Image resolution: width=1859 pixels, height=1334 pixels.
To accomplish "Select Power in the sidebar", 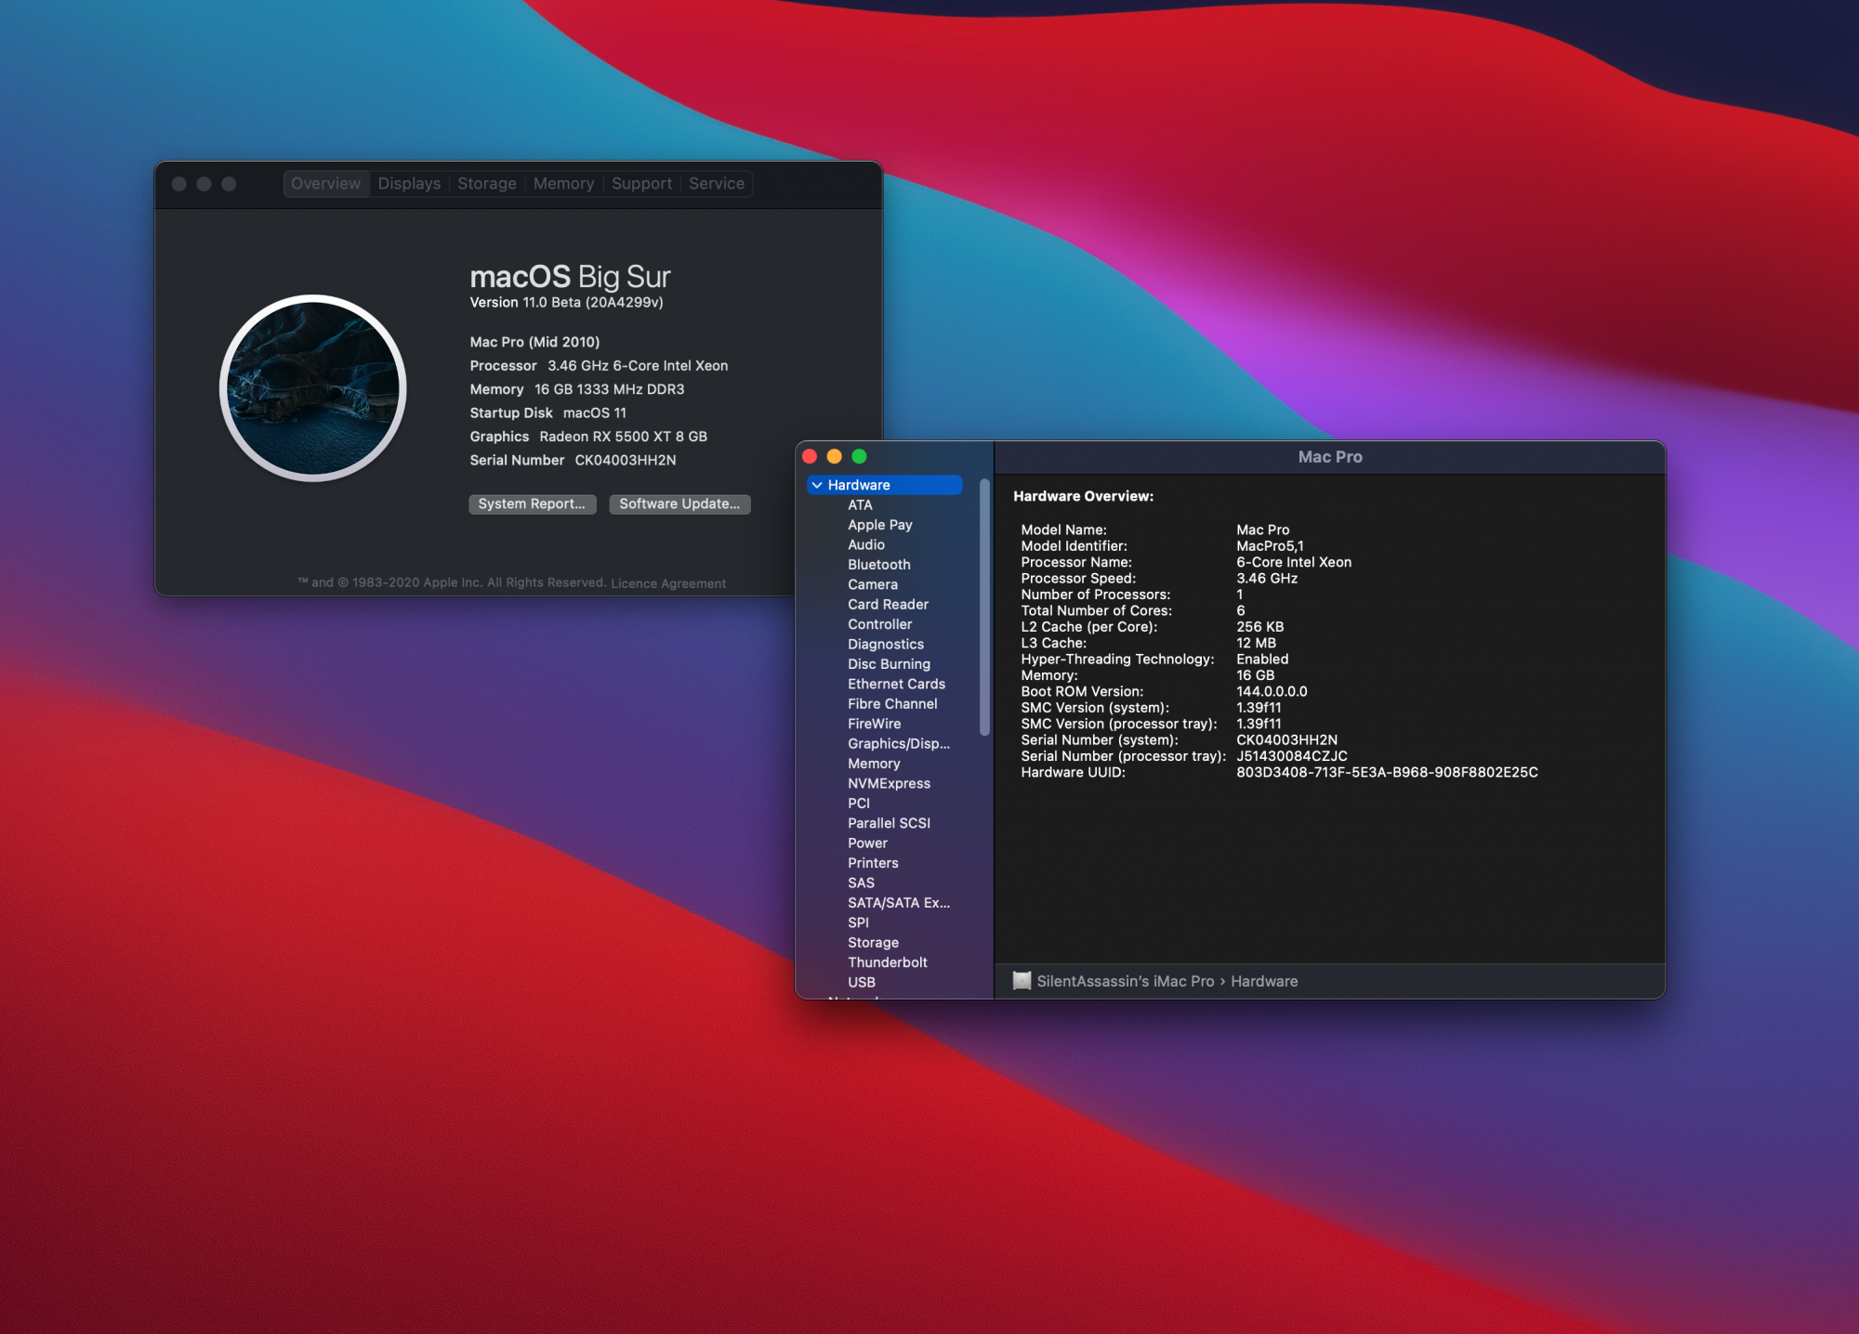I will (x=867, y=844).
